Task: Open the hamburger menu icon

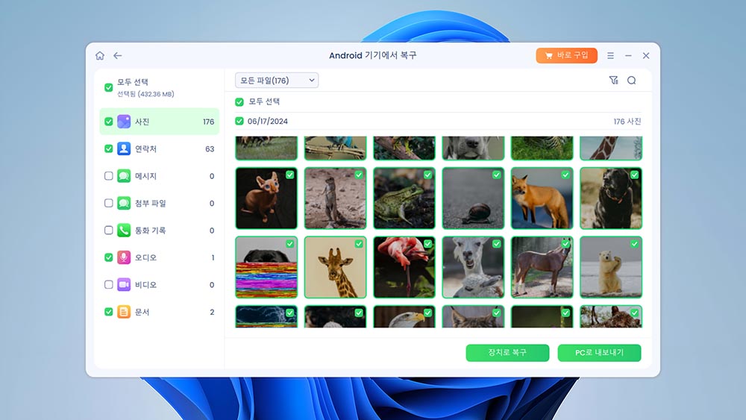Action: coord(610,56)
